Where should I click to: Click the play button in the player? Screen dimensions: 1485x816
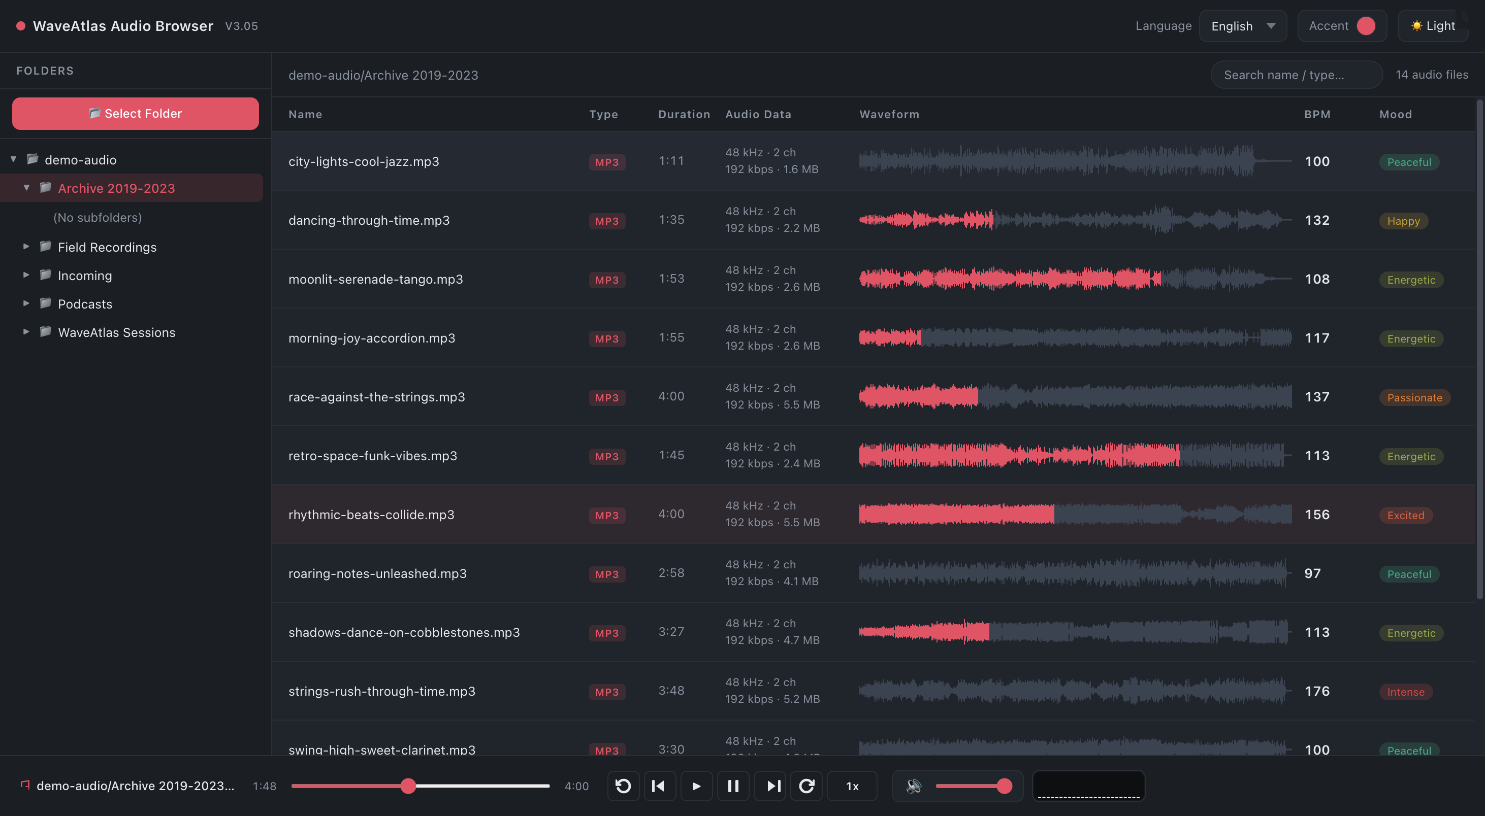pyautogui.click(x=696, y=786)
